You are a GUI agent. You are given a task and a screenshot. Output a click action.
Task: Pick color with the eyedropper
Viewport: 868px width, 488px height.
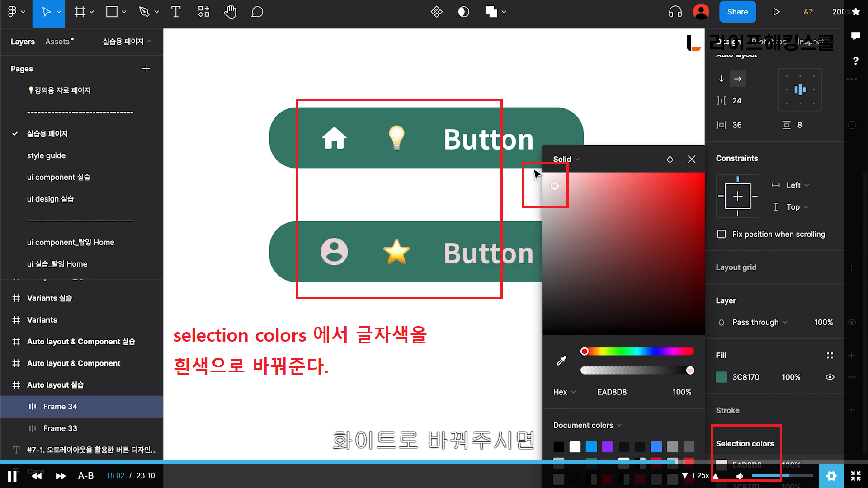561,361
